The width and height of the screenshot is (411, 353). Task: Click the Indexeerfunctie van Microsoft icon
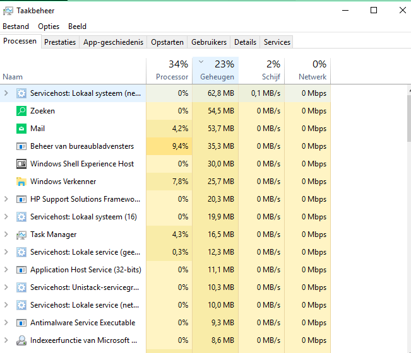pyautogui.click(x=21, y=340)
